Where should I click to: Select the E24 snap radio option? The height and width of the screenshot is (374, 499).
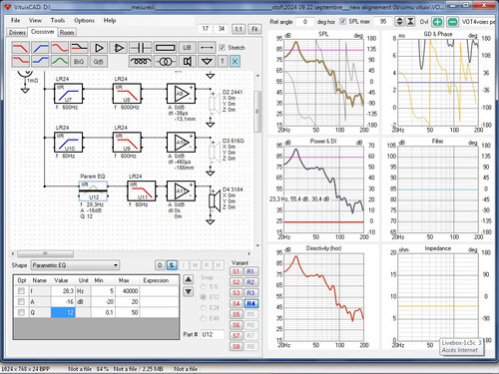click(204, 307)
